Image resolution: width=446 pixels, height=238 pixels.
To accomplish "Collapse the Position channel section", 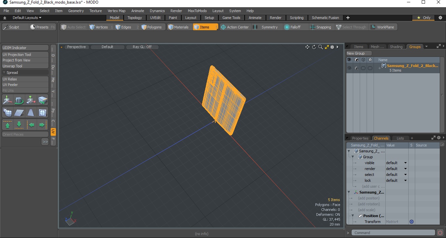I will point(353,216).
